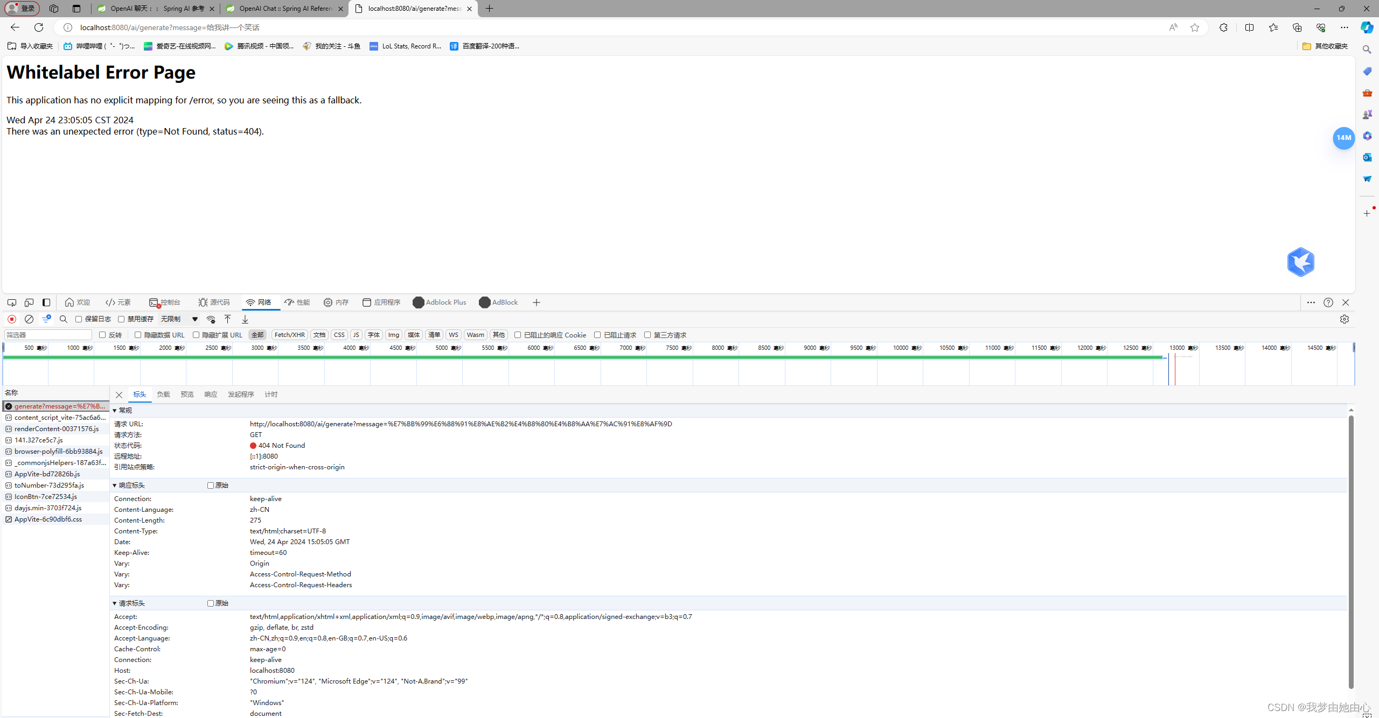This screenshot has width=1379, height=718.
Task: Open the 预览 request detail tab
Action: 187,395
